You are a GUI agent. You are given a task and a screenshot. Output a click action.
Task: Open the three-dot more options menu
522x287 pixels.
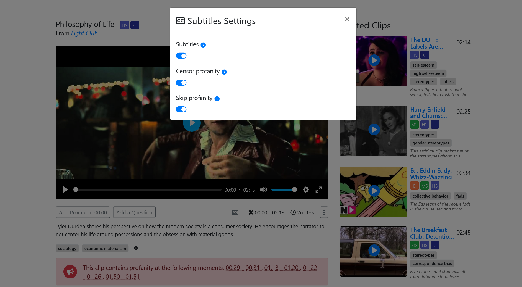click(x=324, y=212)
